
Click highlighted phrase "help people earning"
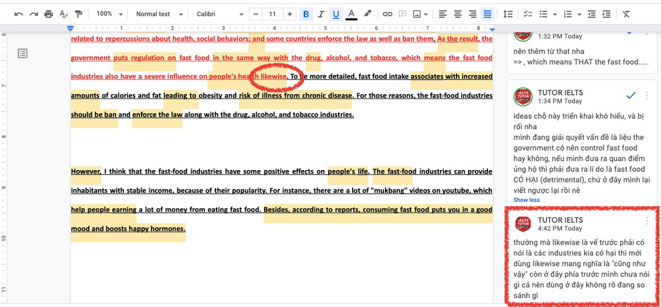tap(104, 210)
